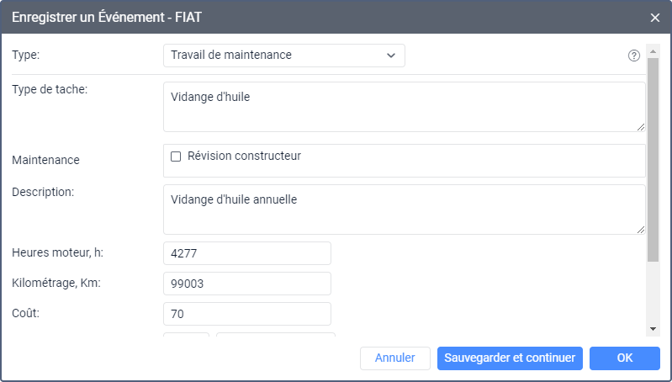Screen dimensions: 672x382
Task: Click the small partially visible field below Coût
Action: (186, 335)
